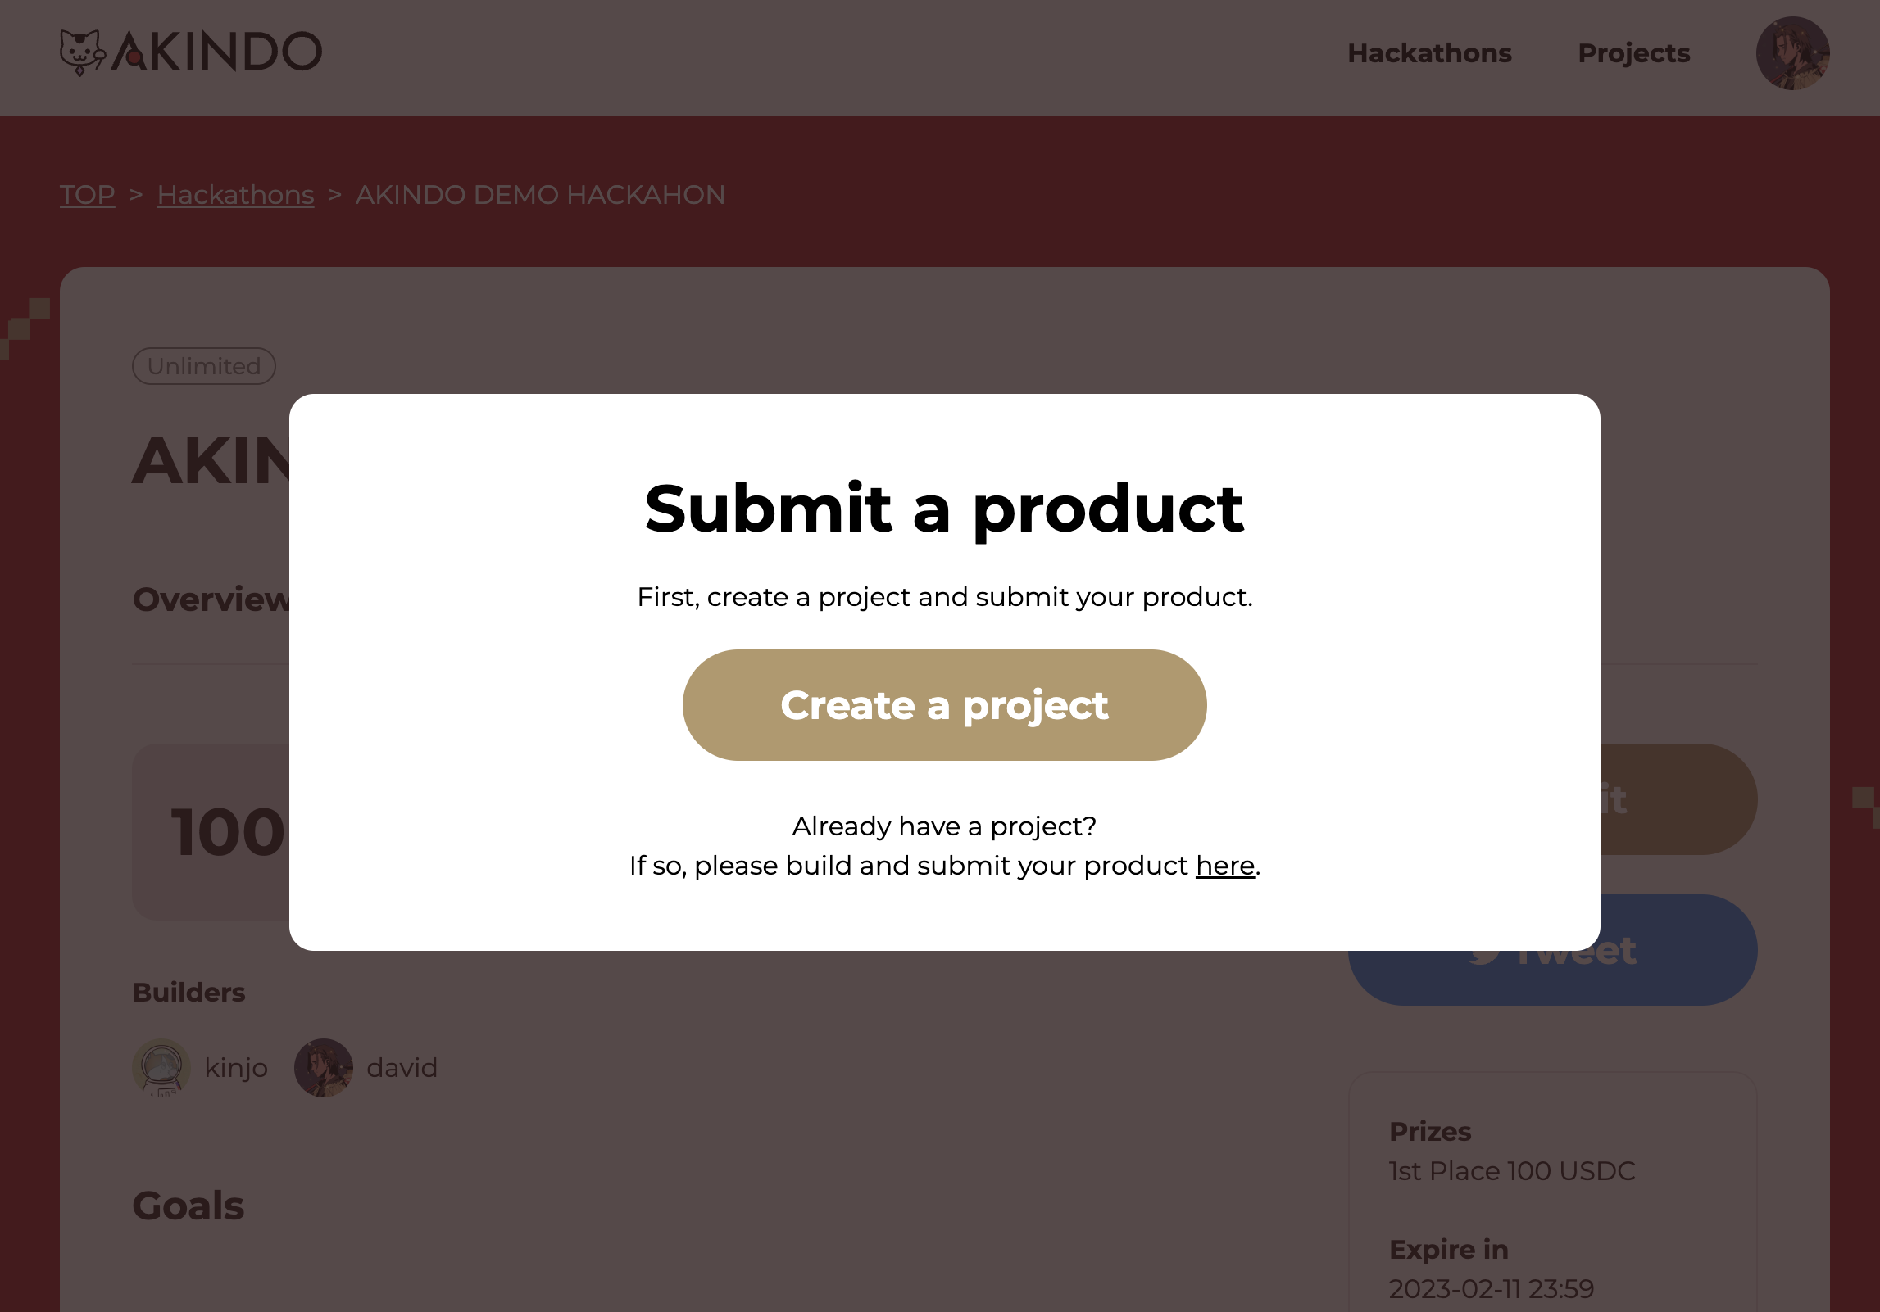Click the astronaut avatar beside david's name
1880x1312 pixels.
pyautogui.click(x=325, y=1066)
